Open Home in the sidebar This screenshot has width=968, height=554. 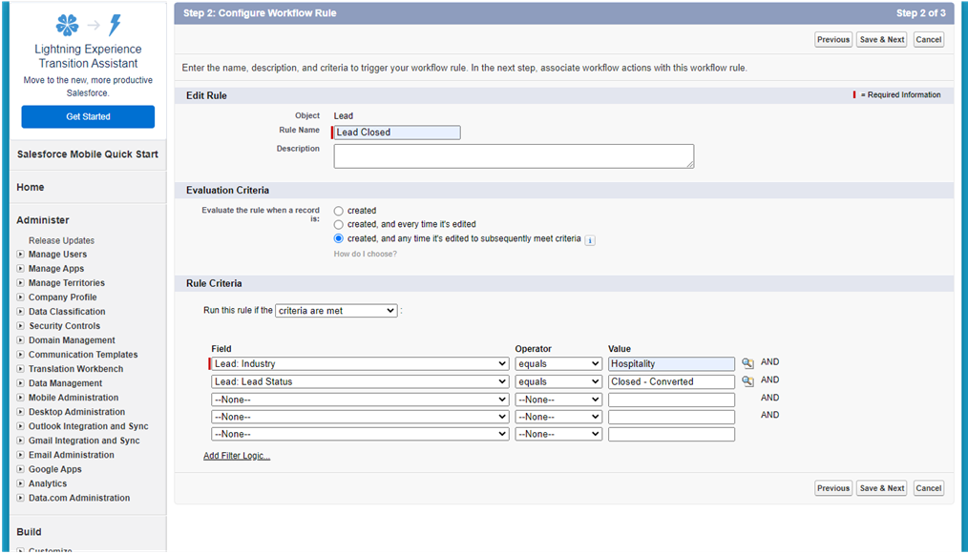(31, 188)
